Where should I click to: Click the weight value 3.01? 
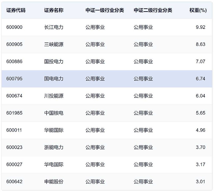(199, 181)
